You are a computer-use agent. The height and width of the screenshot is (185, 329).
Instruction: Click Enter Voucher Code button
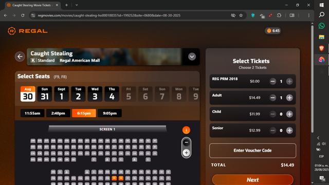point(252,151)
